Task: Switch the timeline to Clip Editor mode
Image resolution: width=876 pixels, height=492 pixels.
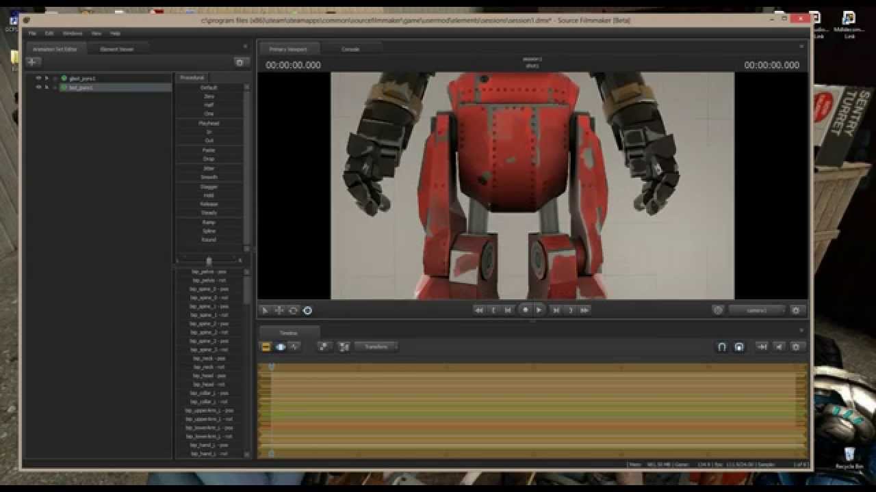Action: (x=266, y=347)
